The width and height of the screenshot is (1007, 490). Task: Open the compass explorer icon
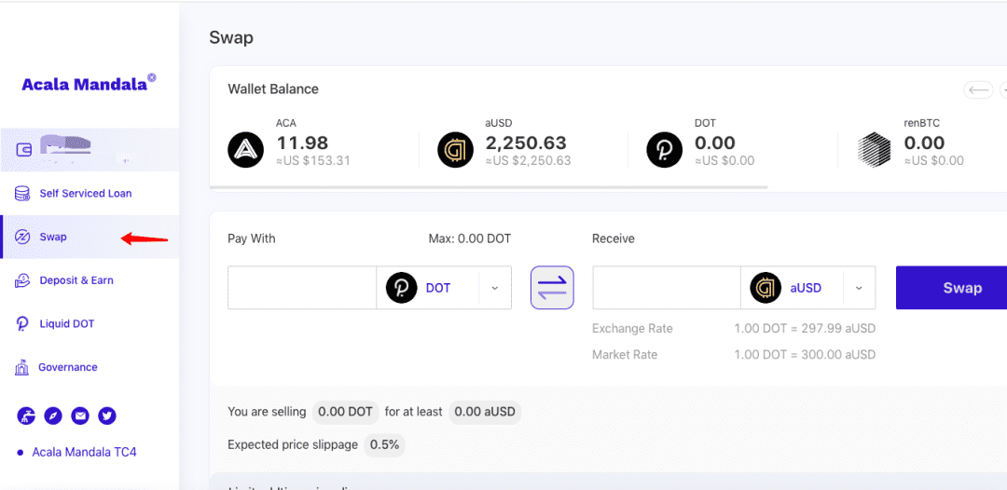coord(53,416)
